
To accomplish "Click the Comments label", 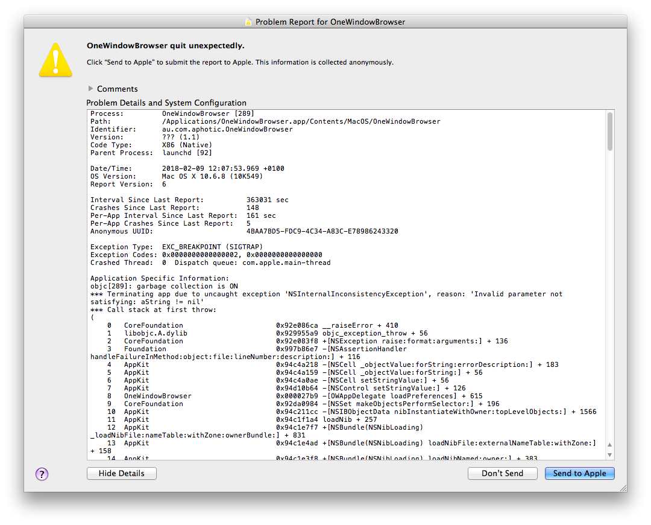I will [118, 89].
